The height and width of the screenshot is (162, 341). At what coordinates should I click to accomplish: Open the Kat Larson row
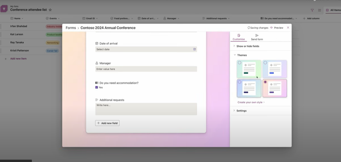coord(17,34)
